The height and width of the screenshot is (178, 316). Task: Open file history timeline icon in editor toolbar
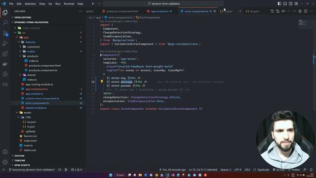272,11
